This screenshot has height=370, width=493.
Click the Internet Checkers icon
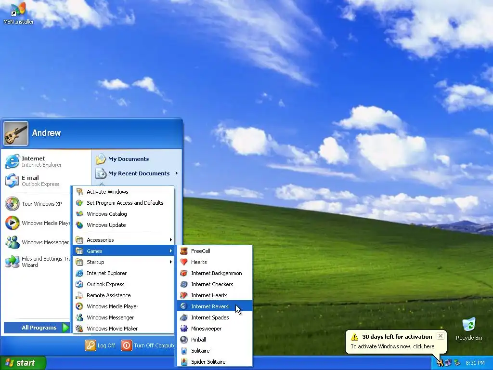click(x=184, y=284)
